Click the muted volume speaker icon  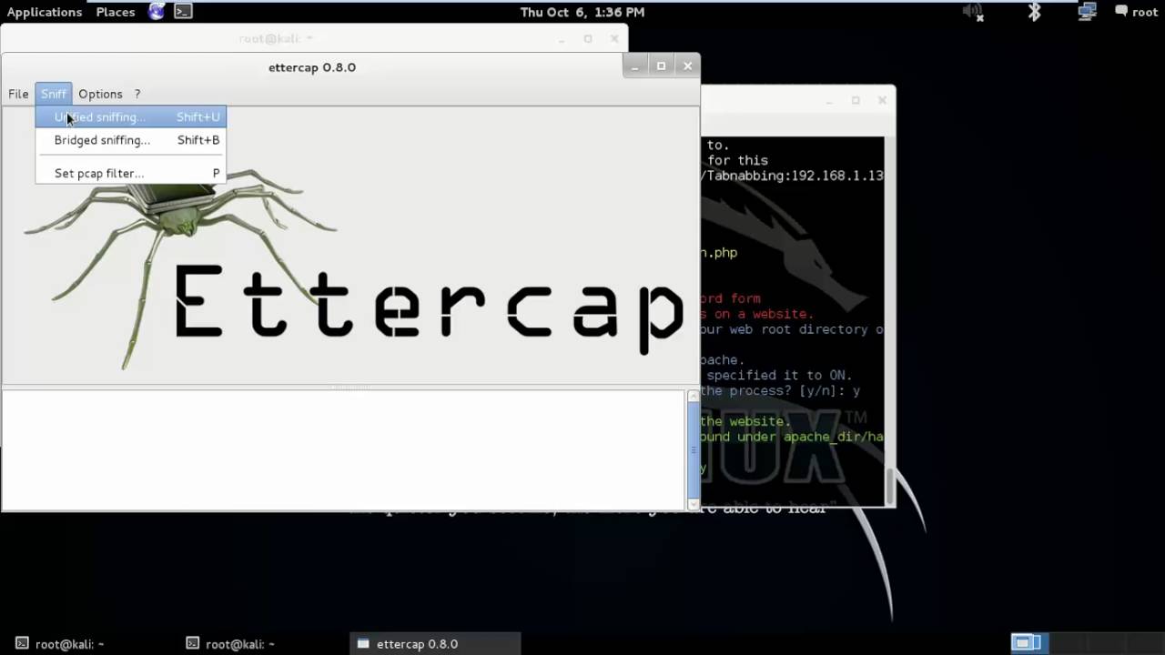974,12
